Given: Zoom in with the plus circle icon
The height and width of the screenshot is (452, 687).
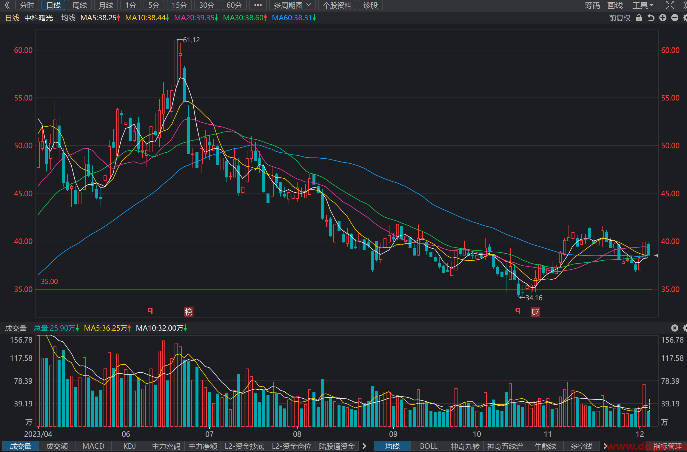Looking at the screenshot, I should point(663,18).
